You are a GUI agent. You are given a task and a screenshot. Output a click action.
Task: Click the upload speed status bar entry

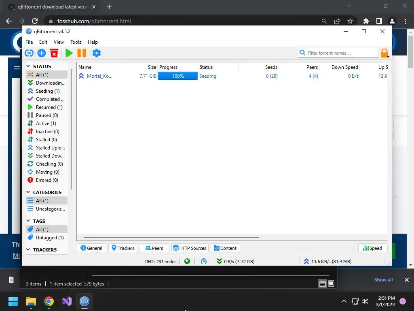327,262
